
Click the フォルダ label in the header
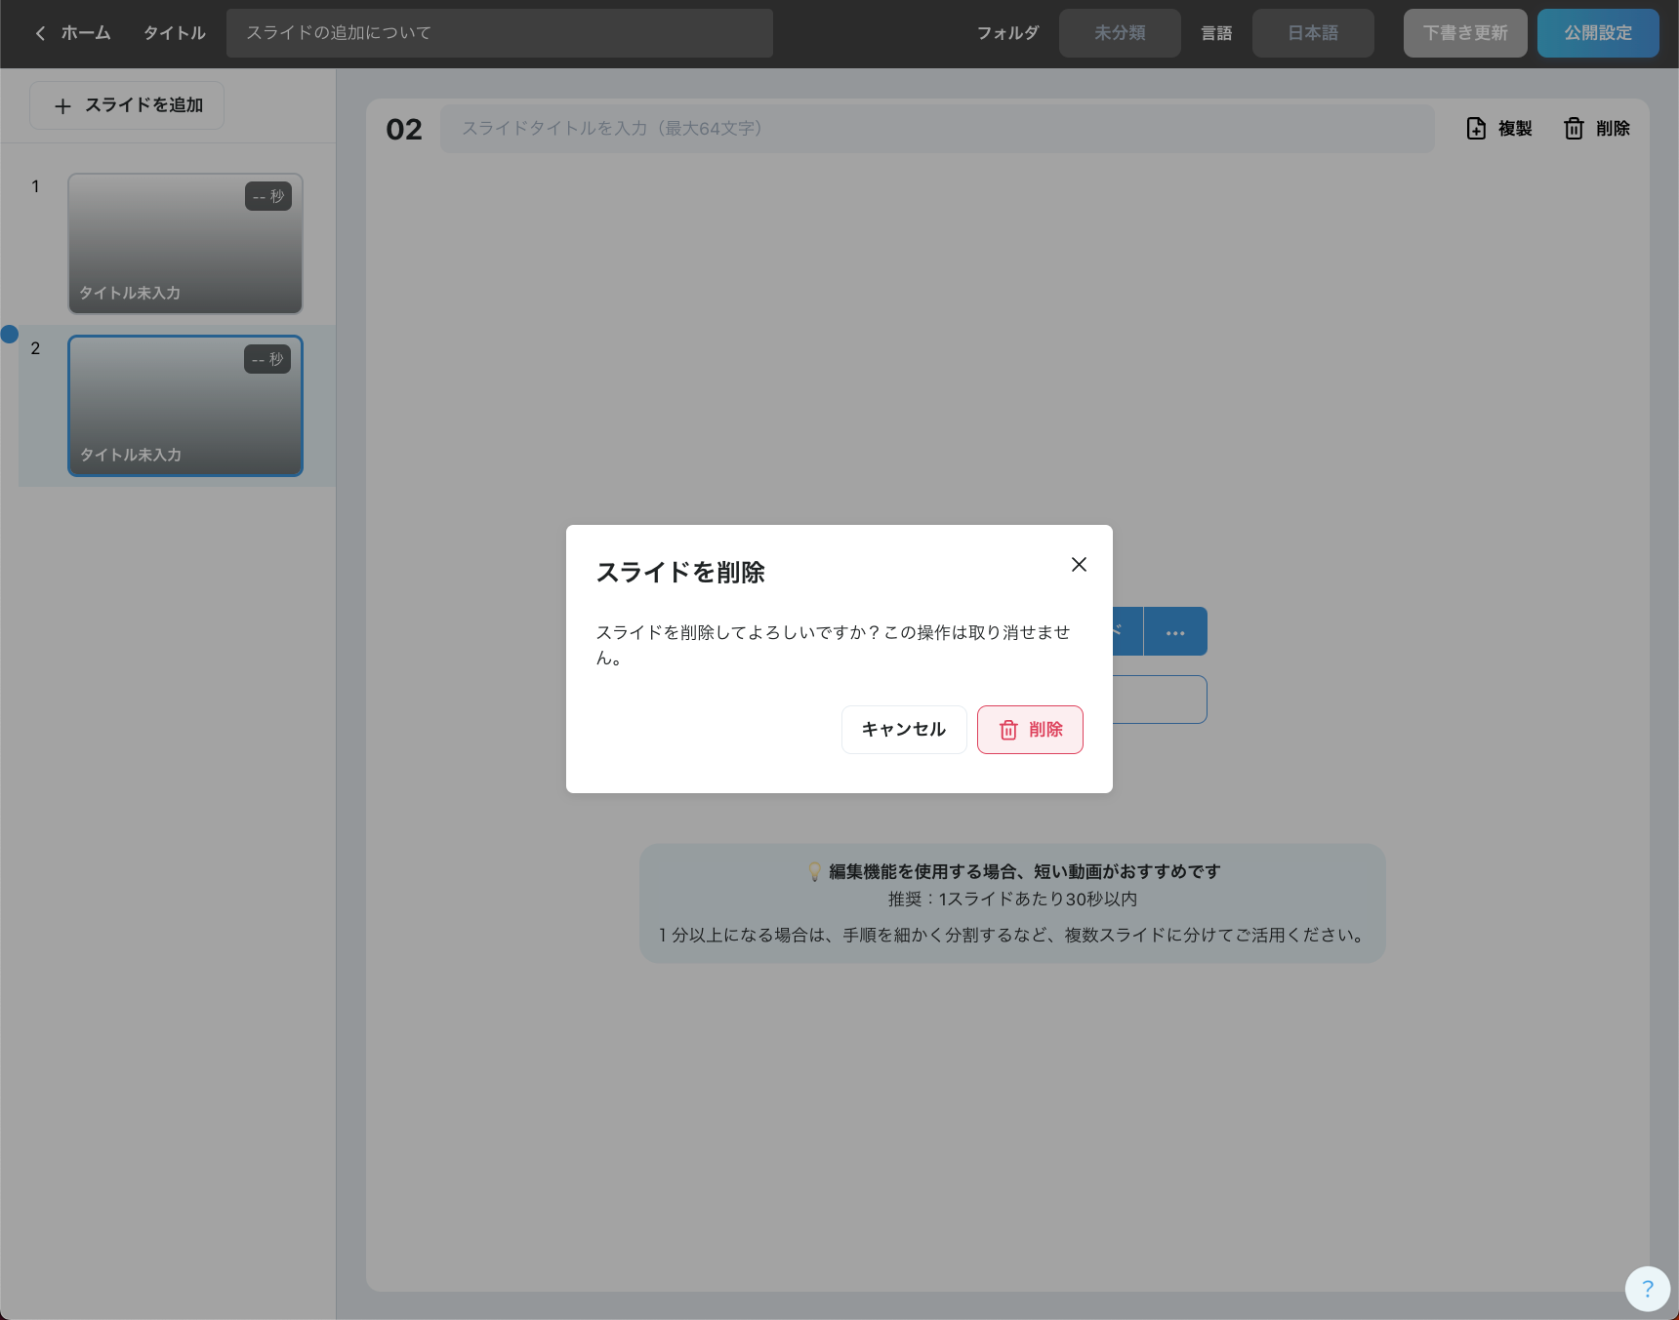(x=1008, y=33)
